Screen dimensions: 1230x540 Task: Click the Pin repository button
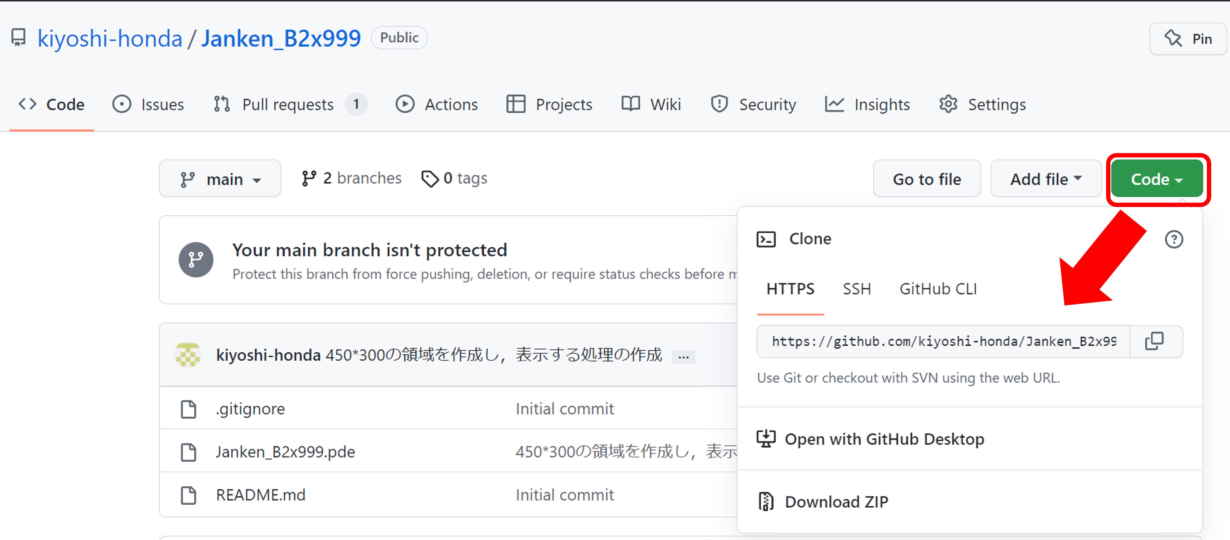coord(1188,39)
